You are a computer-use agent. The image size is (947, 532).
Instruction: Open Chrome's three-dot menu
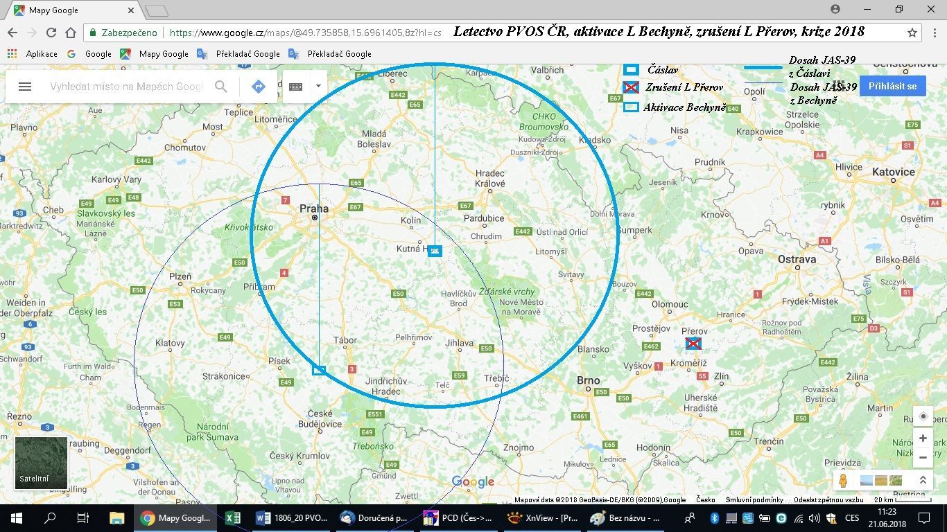933,33
